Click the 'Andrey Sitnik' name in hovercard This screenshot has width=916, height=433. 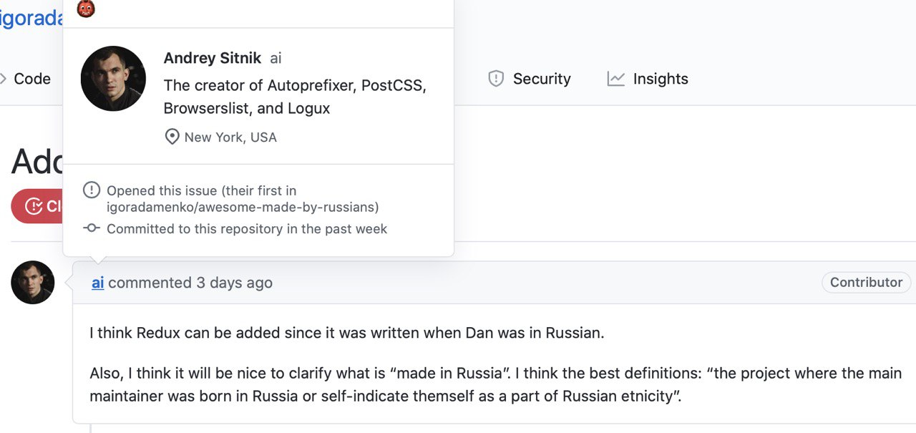(213, 58)
